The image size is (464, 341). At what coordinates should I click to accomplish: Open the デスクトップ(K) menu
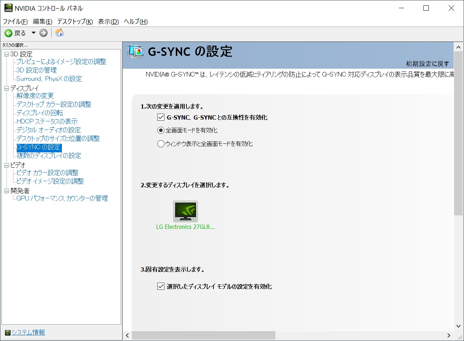(75, 22)
